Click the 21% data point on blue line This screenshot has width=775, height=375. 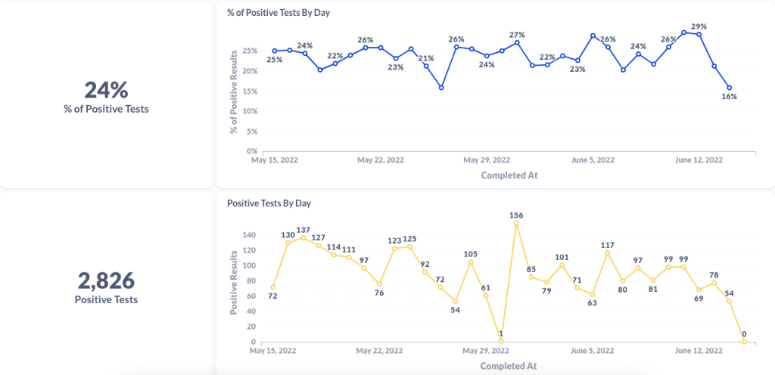coord(426,66)
